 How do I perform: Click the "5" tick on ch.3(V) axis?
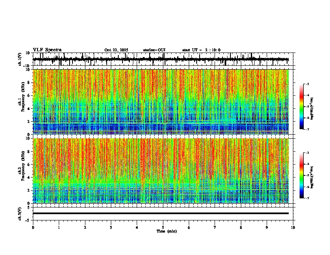[29, 207]
